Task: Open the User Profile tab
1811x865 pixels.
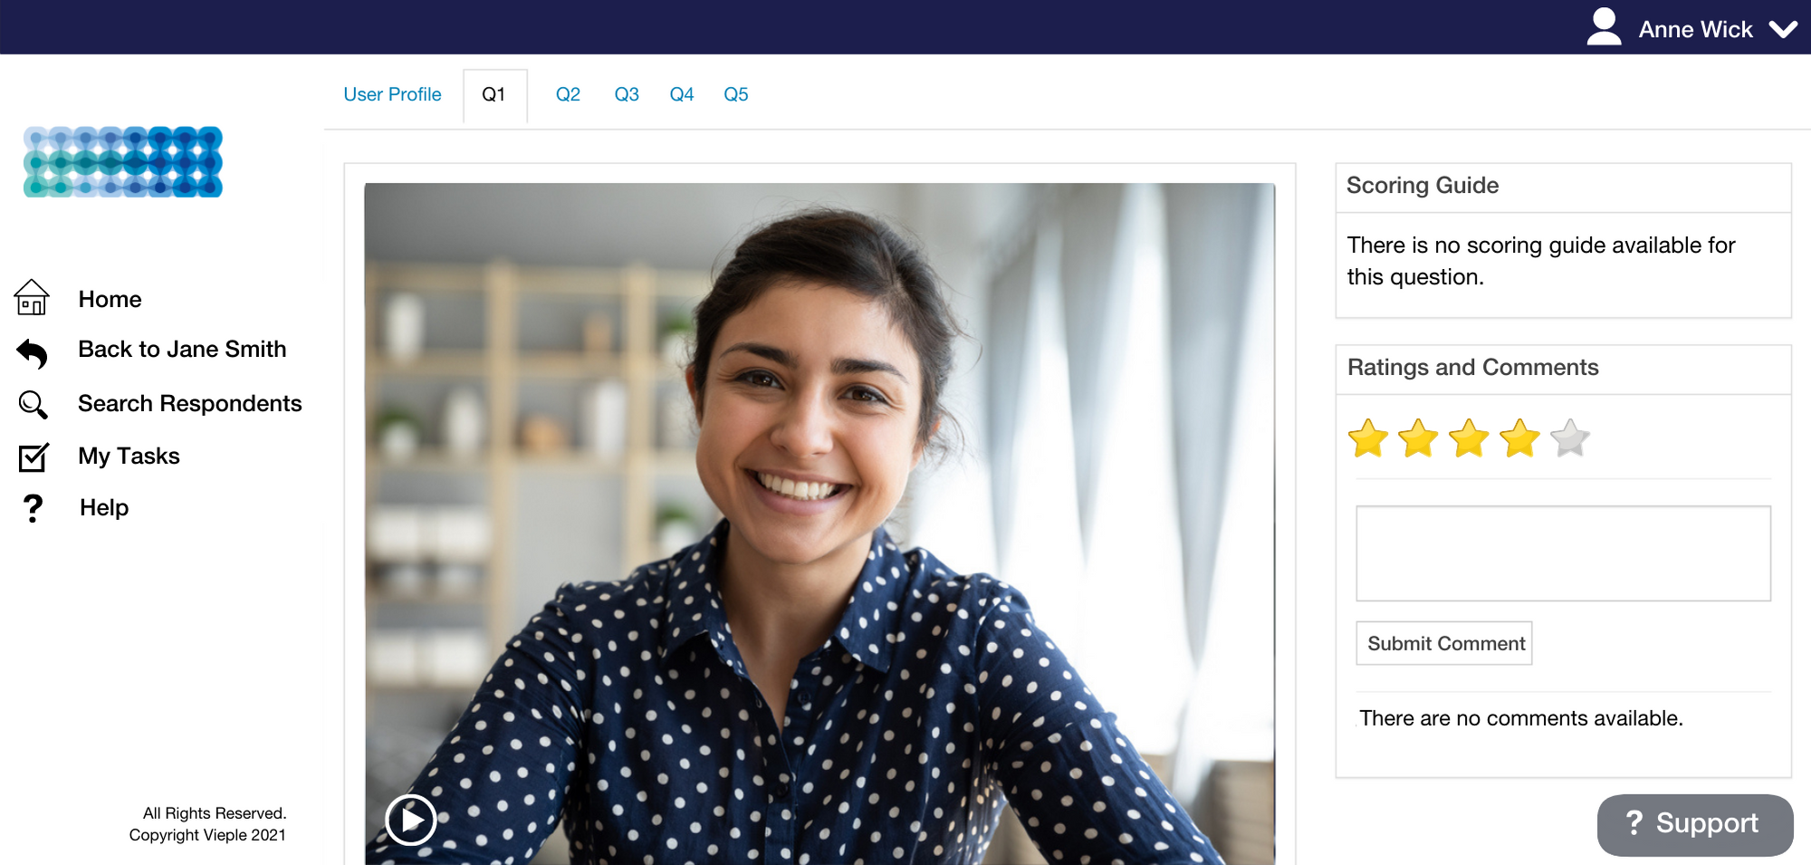Action: [x=392, y=94]
